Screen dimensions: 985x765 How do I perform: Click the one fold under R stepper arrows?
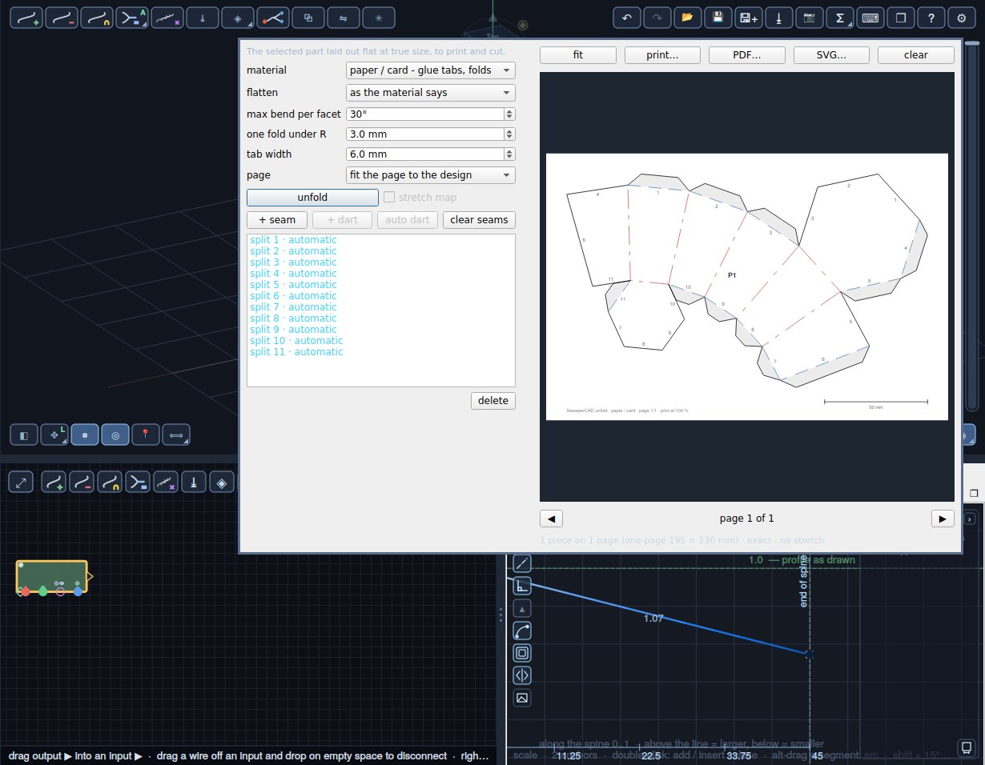(x=509, y=134)
